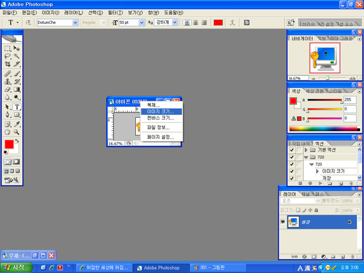The height and width of the screenshot is (273, 364).
Task: Select the Crop tool
Action: coord(7,64)
